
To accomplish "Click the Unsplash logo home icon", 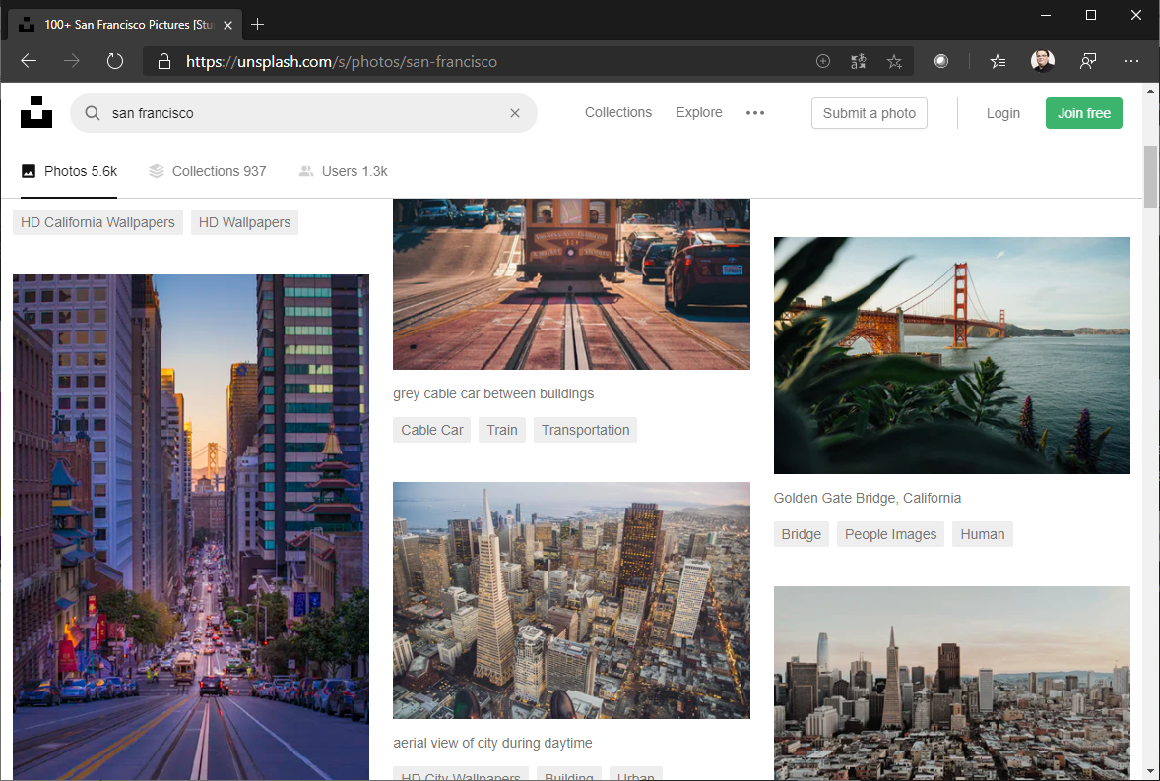I will pyautogui.click(x=36, y=112).
